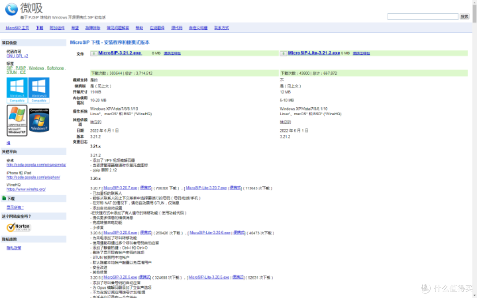477x298 pixels.
Task: Click the page title MicroSIP 下载 heading
Action: [x=110, y=42]
